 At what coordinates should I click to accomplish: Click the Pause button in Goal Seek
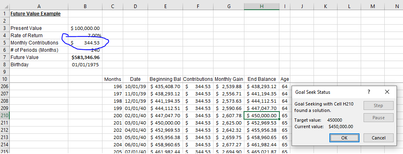[378, 118]
